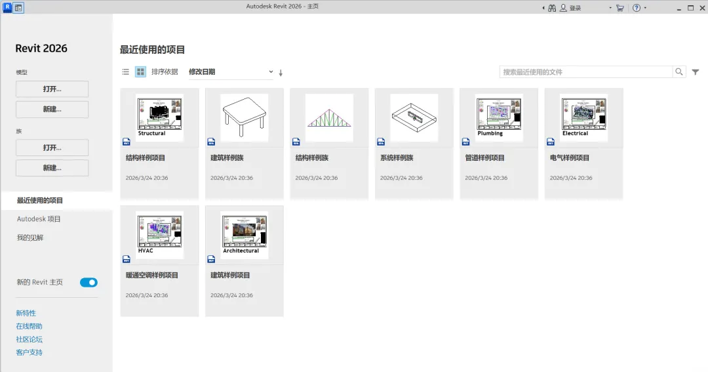The height and width of the screenshot is (372, 708).
Task: Click the RVT file icon on 建筑样例项目 card
Action: (211, 259)
